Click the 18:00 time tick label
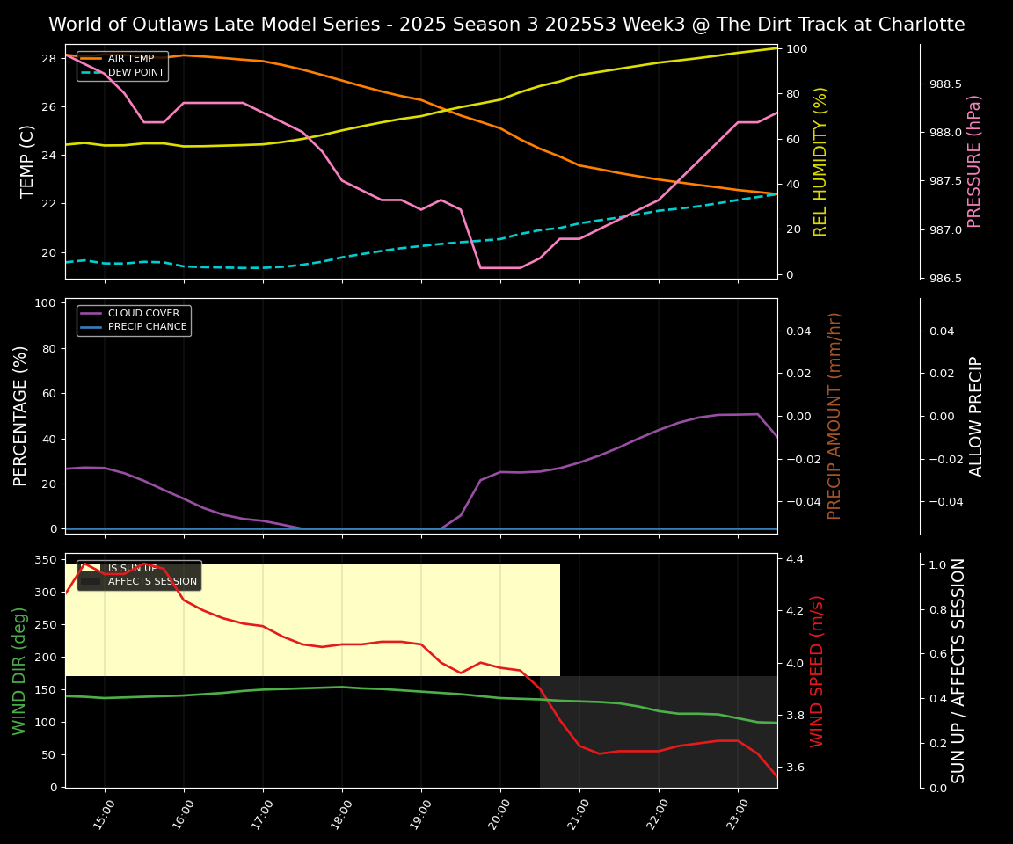Image resolution: width=1013 pixels, height=844 pixels. pos(342,815)
